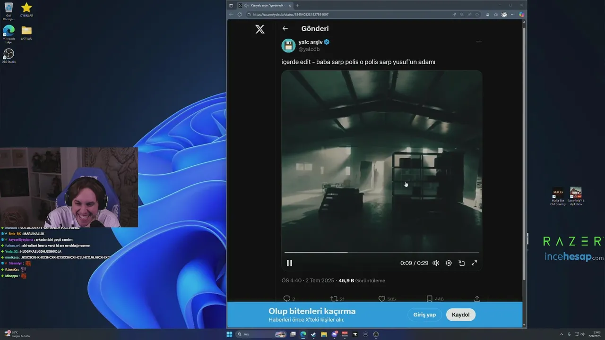Image resolution: width=605 pixels, height=340 pixels.
Task: Expand video to fullscreen
Action: (x=474, y=263)
